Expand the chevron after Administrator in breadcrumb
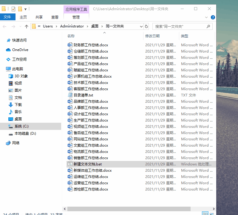 (x=87, y=27)
